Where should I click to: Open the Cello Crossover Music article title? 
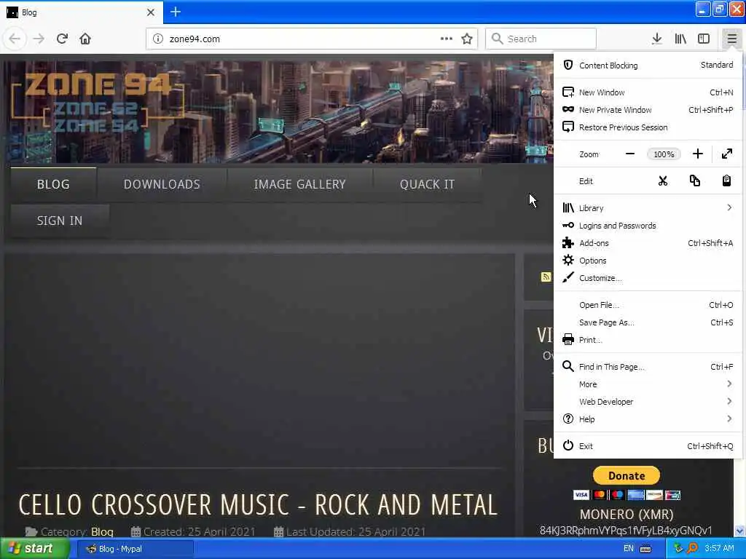point(258,505)
